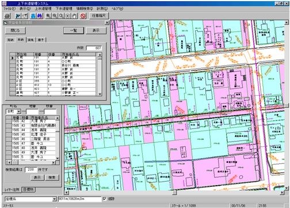Click the map horizontal scrollbar thumb
This screenshot has height=208, width=290.
tap(174, 193)
